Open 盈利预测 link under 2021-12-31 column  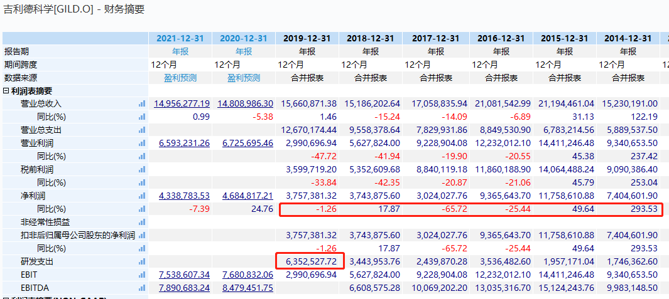[180, 78]
